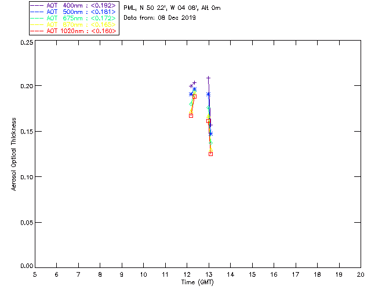Click the 0.10 y-axis tick label

pyautogui.click(x=27, y=177)
